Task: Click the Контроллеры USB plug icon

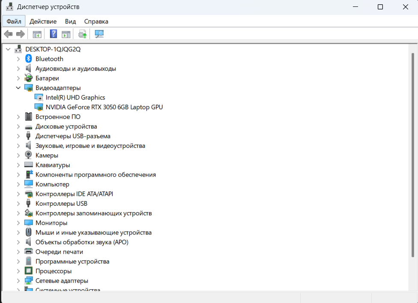Action: (x=28, y=203)
